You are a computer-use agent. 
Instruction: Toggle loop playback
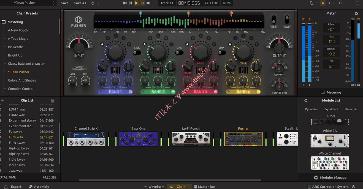pyautogui.click(x=142, y=3)
